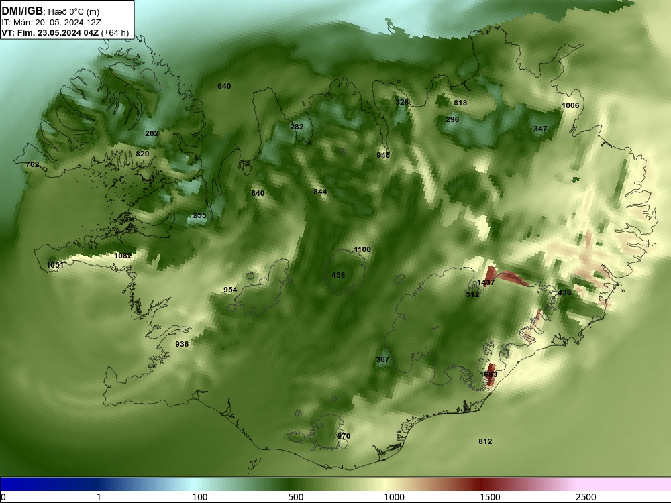671x503 pixels.
Task: Click the 512 value label
Action: click(472, 294)
